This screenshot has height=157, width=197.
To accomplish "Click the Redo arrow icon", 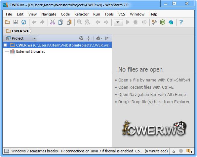I will [x=42, y=22].
